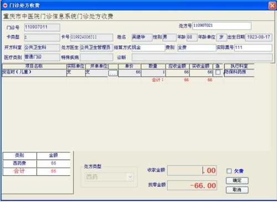277x202 pixels.
Task: Select the 结算方式 现金 field
Action: [148, 48]
